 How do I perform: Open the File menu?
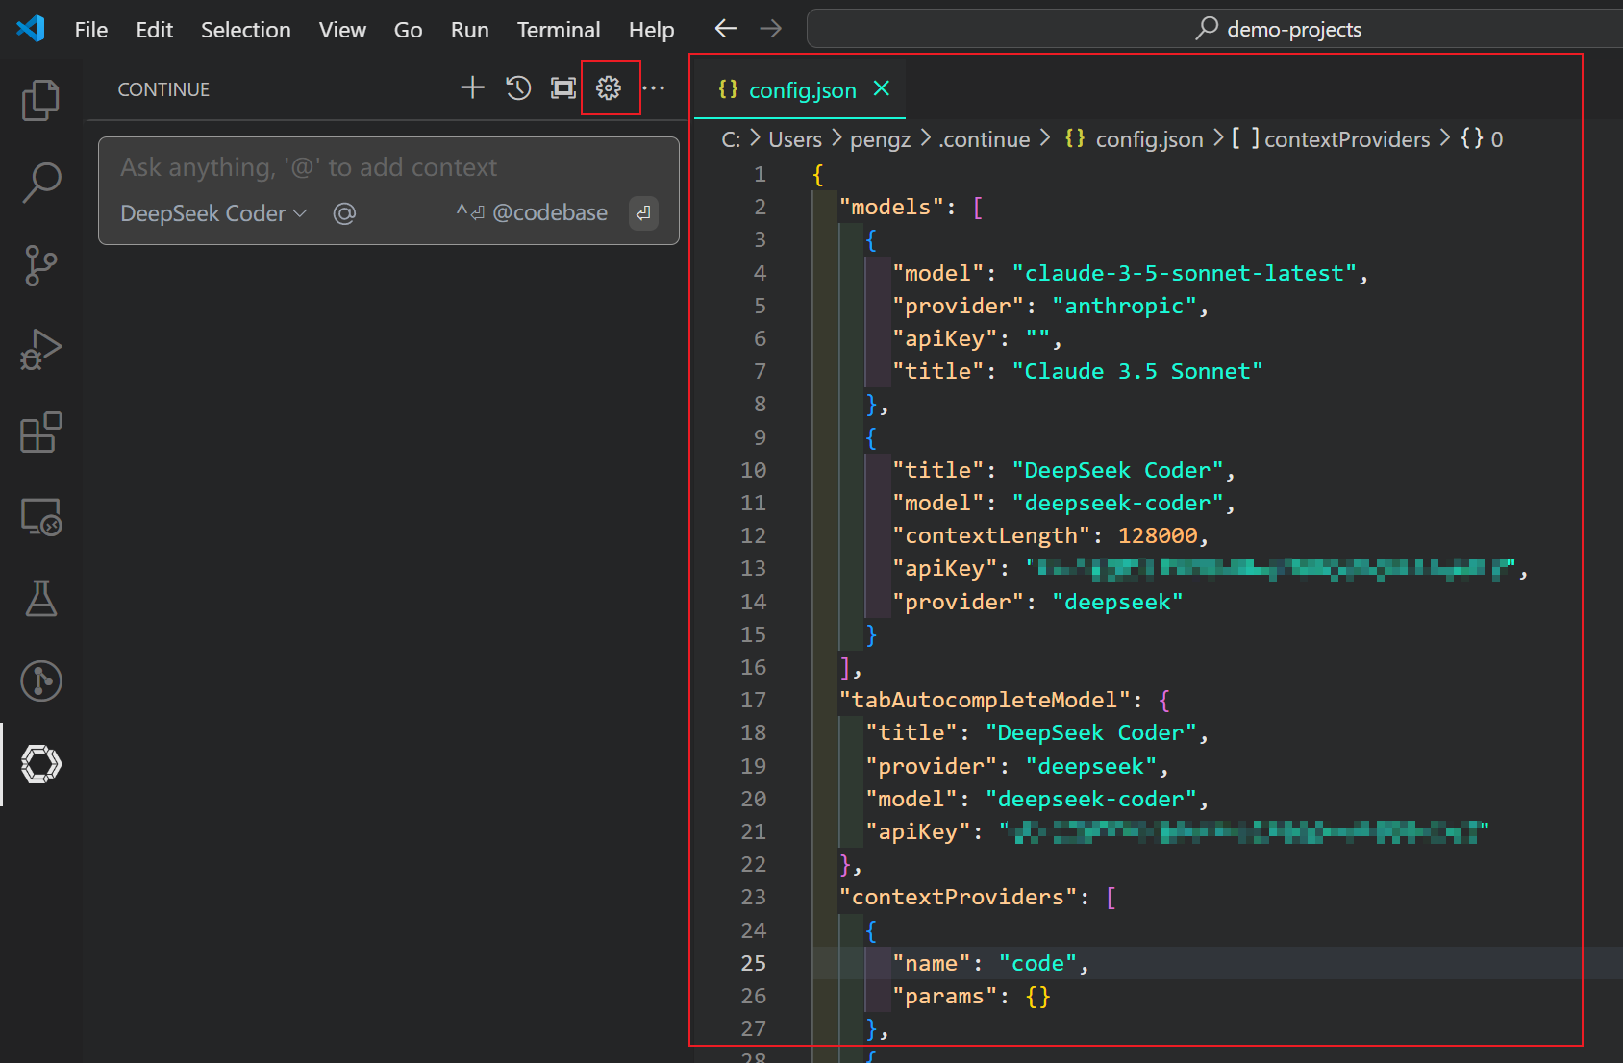point(91,30)
